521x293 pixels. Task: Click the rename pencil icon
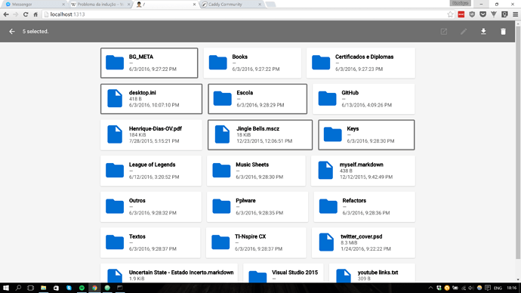[464, 32]
